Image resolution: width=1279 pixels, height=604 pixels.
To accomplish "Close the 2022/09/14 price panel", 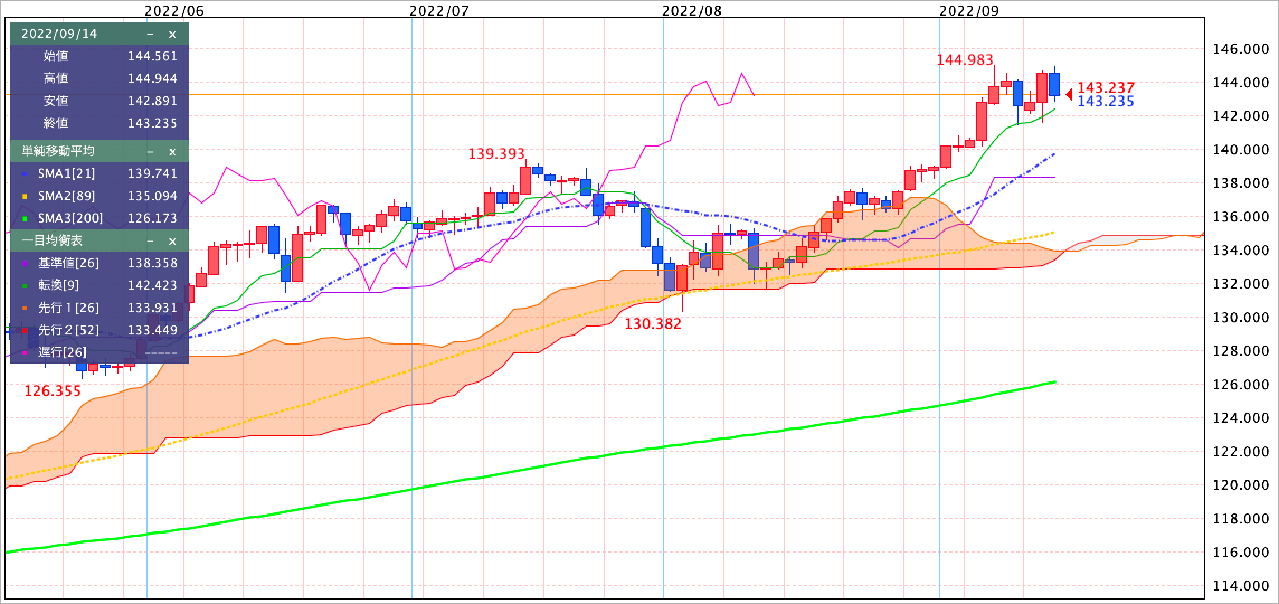I will tap(172, 34).
